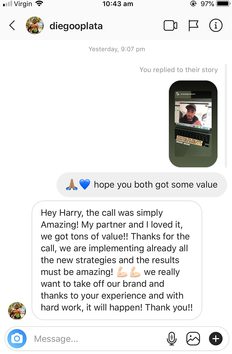Flag this conversation with the flag icon
The height and width of the screenshot is (354, 232).
coord(193,26)
